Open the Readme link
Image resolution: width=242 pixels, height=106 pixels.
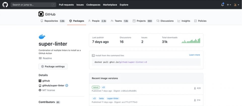47,58
